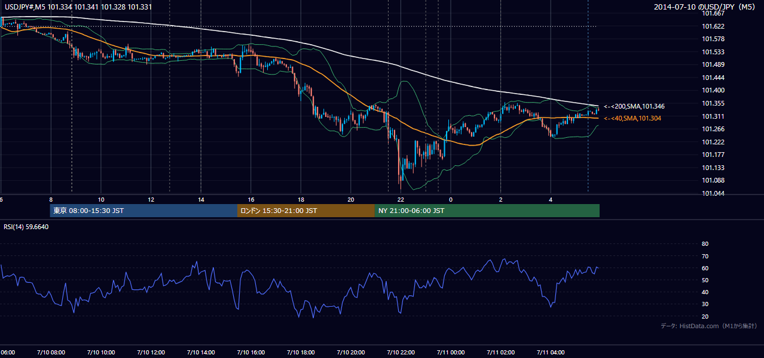The height and width of the screenshot is (358, 764).
Task: Click the 7/10 10:00 date label
Action: coord(101,352)
